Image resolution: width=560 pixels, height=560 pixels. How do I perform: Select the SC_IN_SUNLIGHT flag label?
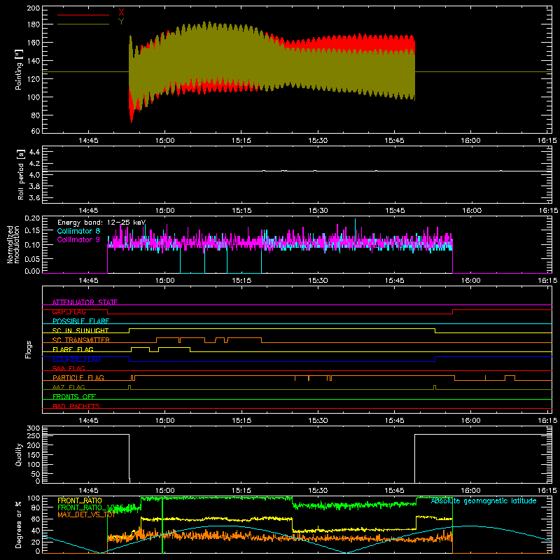80,330
